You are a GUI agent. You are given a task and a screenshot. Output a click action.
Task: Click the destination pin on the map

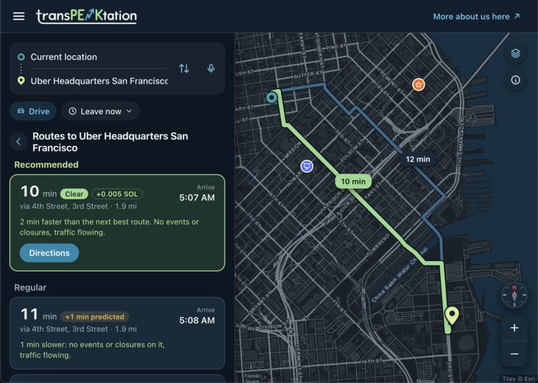tap(452, 315)
